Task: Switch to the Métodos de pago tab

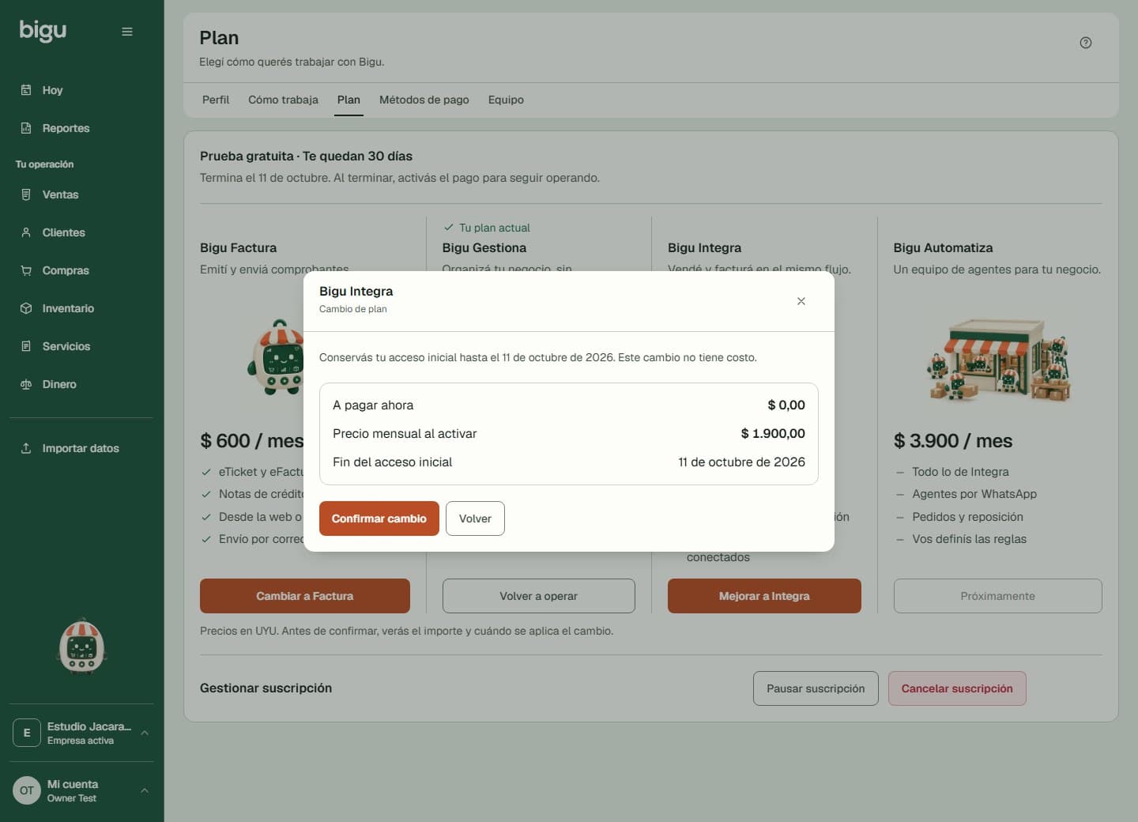Action: click(x=424, y=100)
